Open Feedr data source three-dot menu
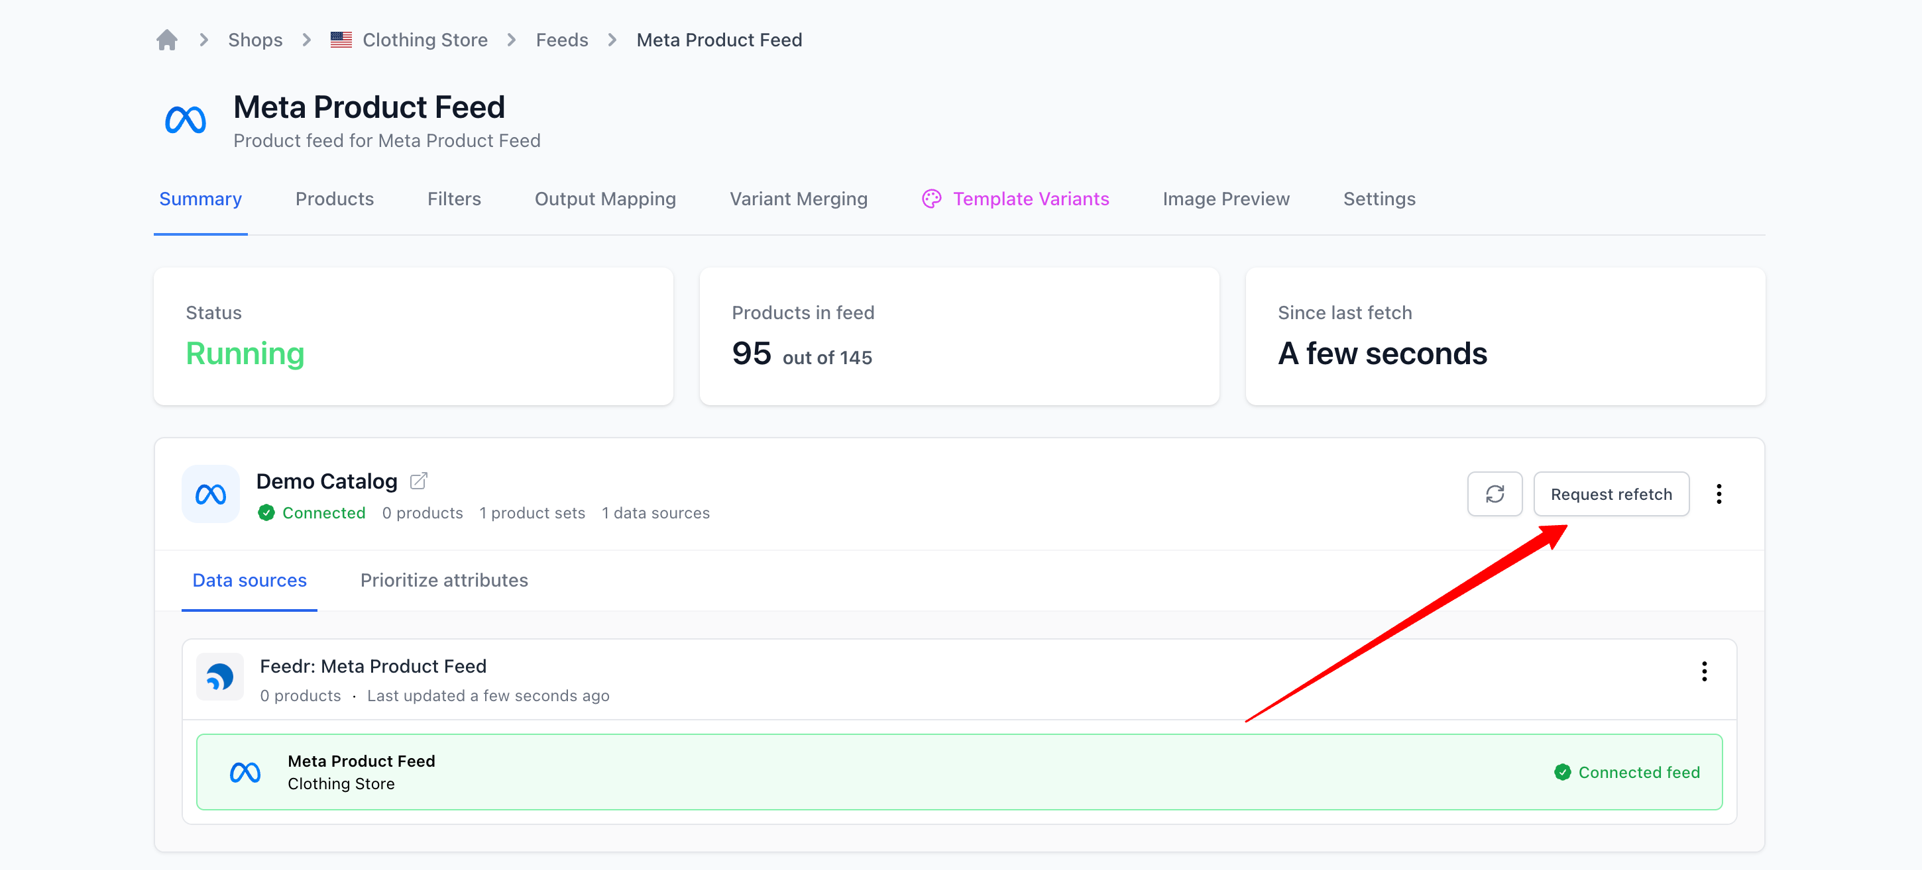The width and height of the screenshot is (1922, 870). (x=1704, y=671)
